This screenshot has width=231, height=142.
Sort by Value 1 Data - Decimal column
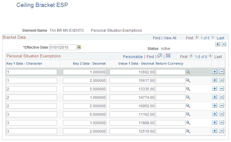click(136, 63)
